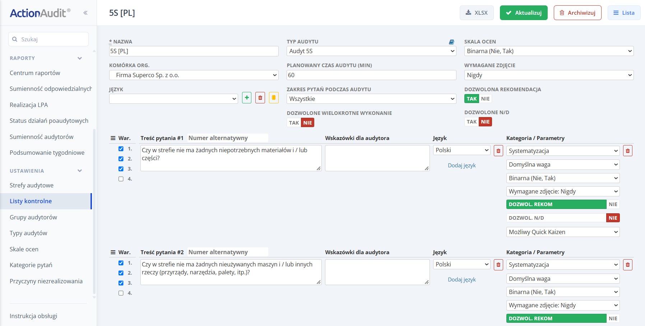Click Numer alternatywny field of question #1
This screenshot has width=645, height=326.
228,138
